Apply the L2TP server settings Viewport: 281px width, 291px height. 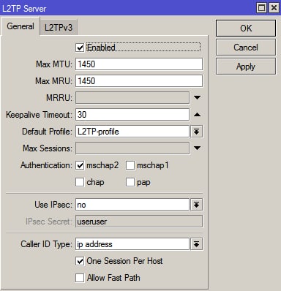click(x=246, y=67)
